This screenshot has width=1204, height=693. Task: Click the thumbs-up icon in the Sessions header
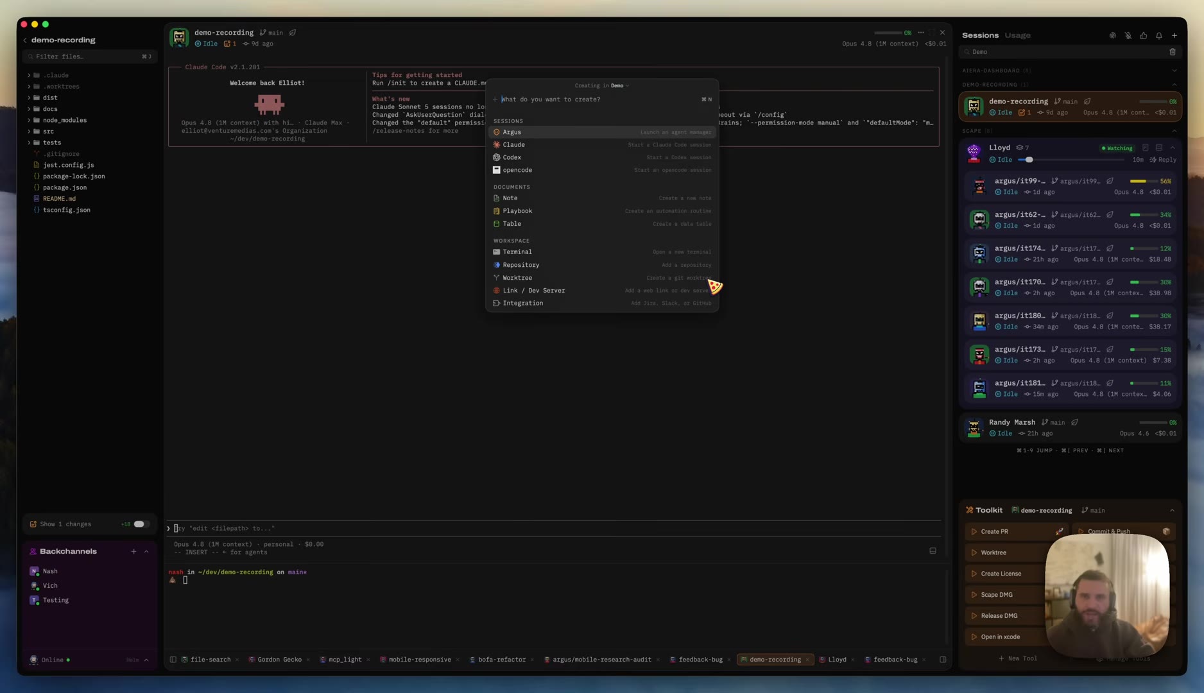1143,36
